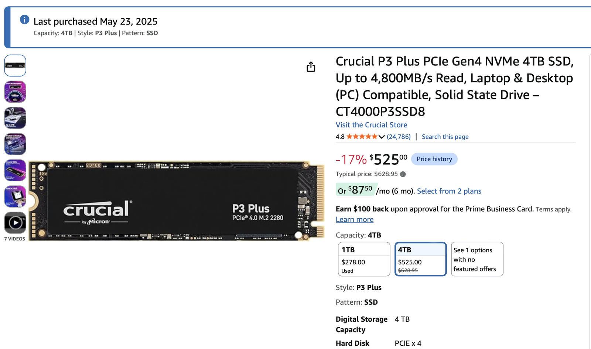Screen dimensions: 591x349
Task: Choose the 4TB capacity option
Action: coord(420,259)
